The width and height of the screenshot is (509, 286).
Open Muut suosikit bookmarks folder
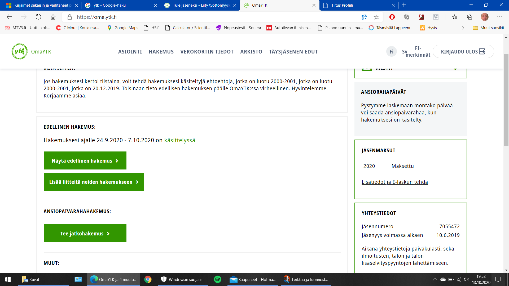pyautogui.click(x=489, y=28)
